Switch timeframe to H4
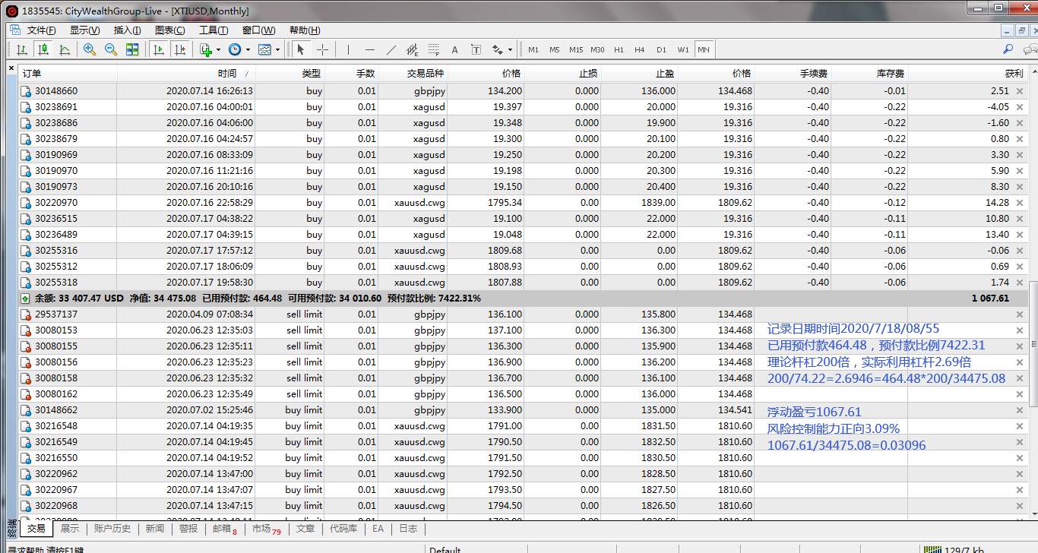This screenshot has width=1038, height=553. [x=640, y=49]
